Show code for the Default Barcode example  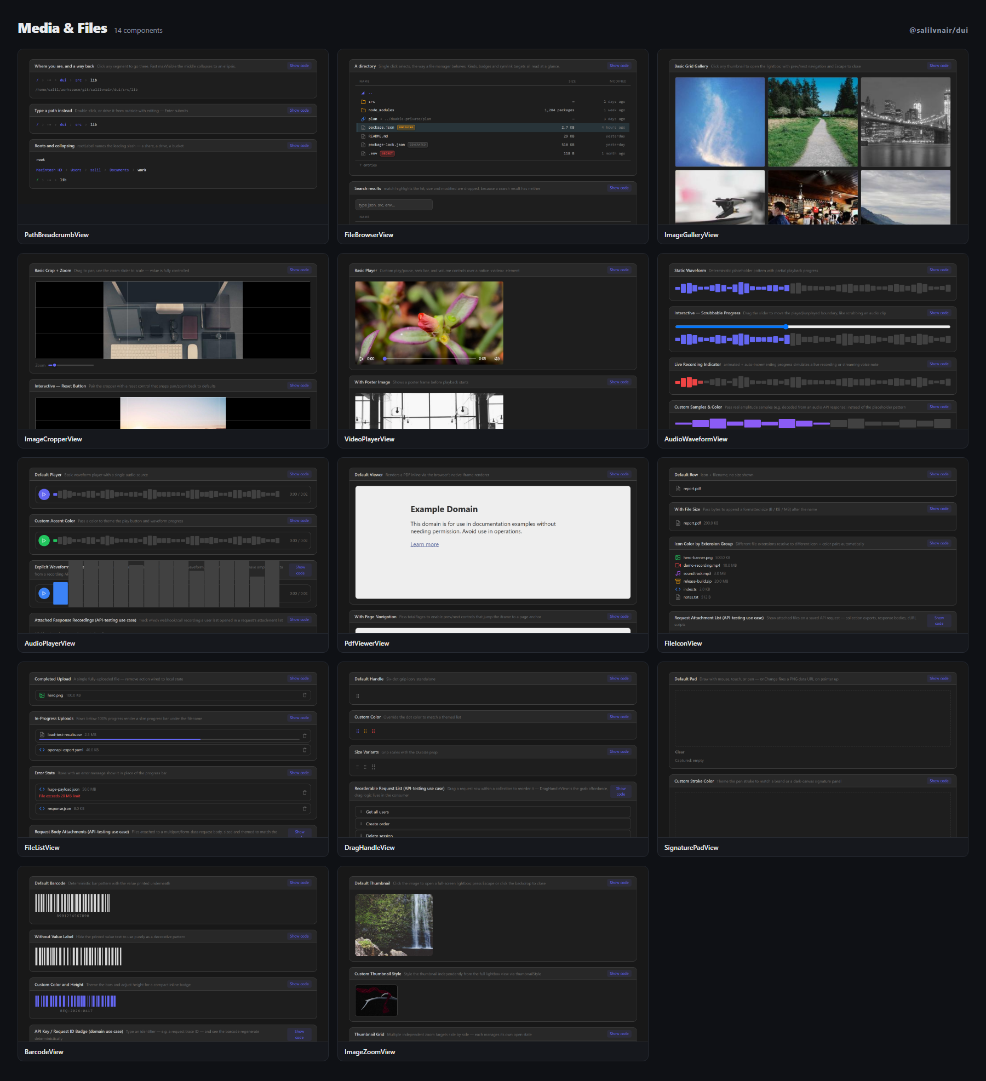point(299,883)
